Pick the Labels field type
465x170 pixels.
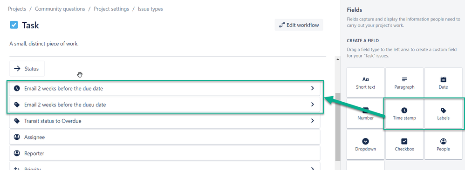444,114
